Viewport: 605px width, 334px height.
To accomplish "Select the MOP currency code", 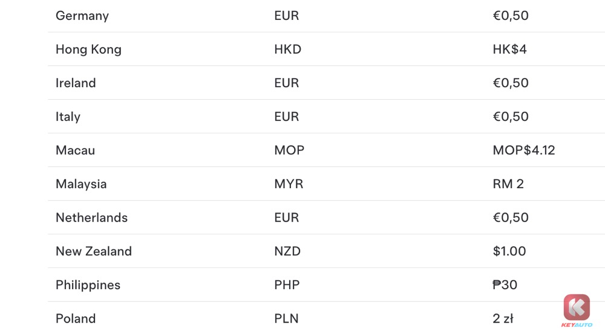I will pos(289,150).
